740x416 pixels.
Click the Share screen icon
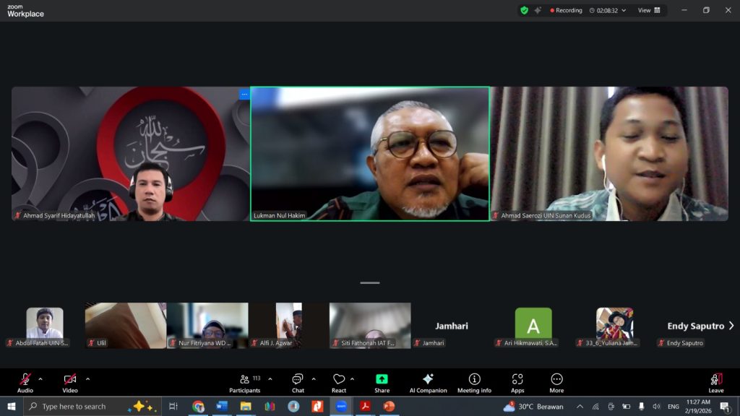[382, 383]
